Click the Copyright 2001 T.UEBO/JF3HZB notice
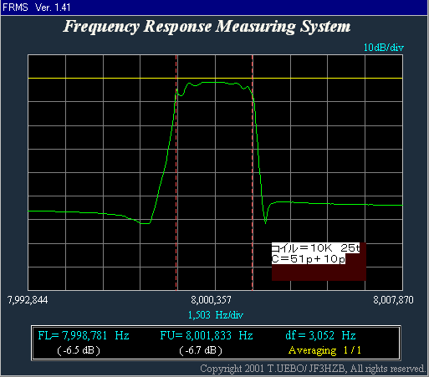This screenshot has width=429, height=377. pyautogui.click(x=313, y=369)
